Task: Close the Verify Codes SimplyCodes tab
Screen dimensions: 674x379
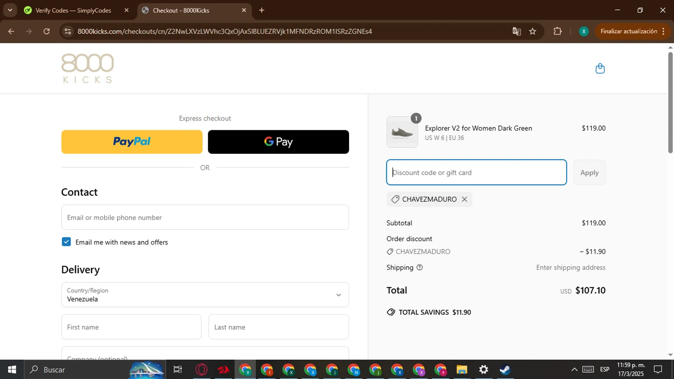Action: click(x=126, y=10)
